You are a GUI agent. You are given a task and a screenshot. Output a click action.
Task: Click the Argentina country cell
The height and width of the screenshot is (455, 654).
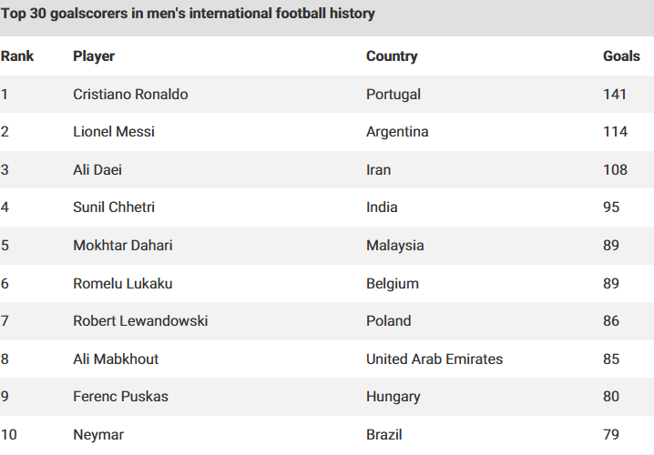pyautogui.click(x=397, y=132)
